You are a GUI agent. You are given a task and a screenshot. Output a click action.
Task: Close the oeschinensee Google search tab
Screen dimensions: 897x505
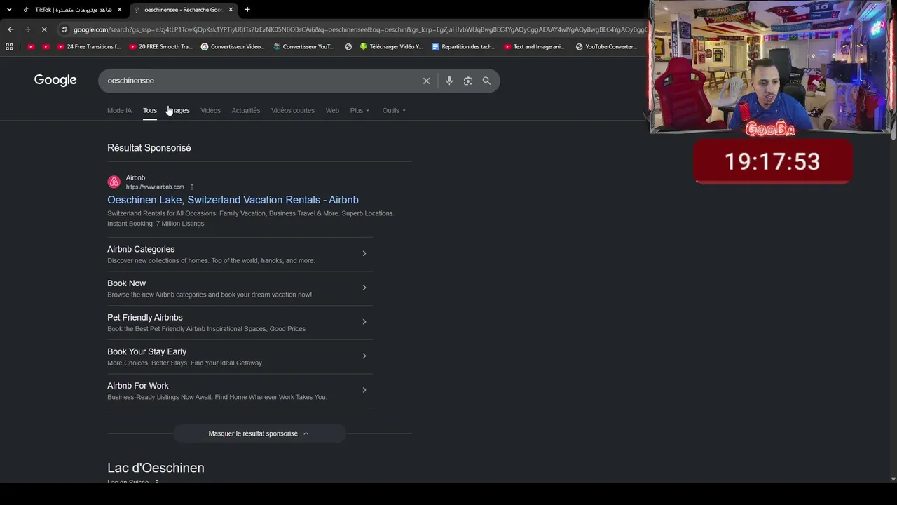(x=231, y=10)
